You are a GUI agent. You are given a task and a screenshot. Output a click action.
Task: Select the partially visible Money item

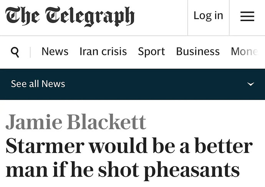(244, 51)
